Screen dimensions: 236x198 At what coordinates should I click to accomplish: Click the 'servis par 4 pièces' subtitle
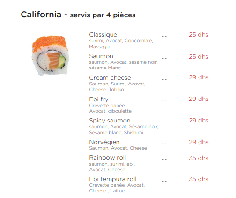[103, 15]
